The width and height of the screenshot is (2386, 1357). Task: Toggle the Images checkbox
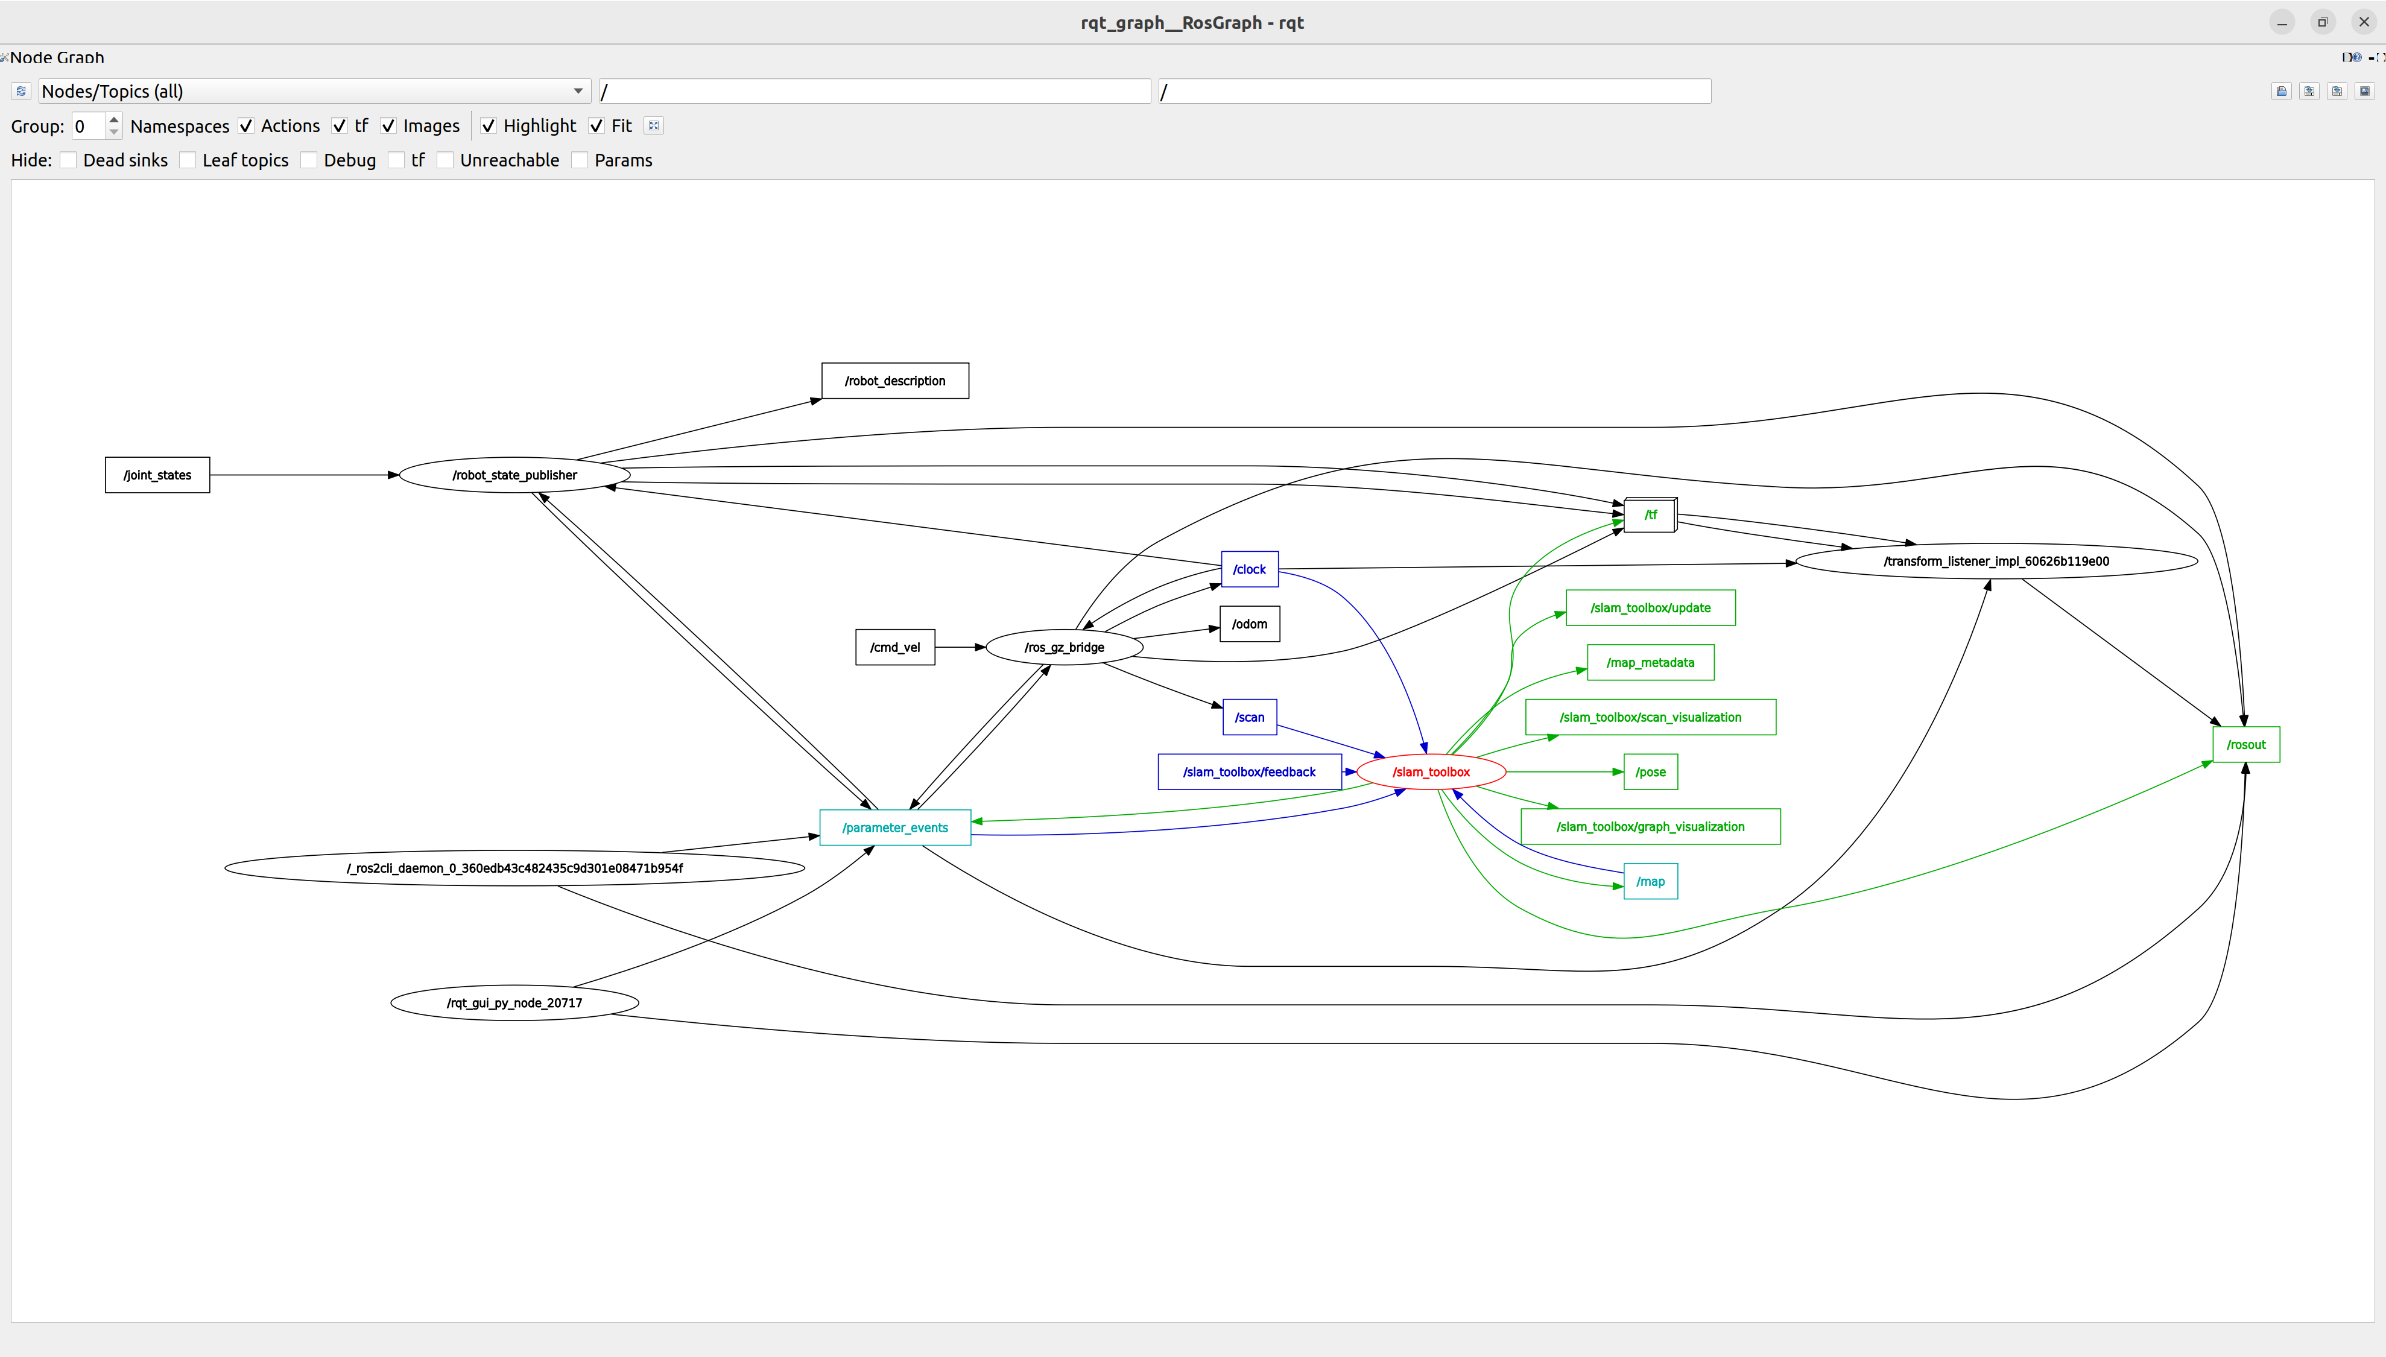(x=388, y=126)
